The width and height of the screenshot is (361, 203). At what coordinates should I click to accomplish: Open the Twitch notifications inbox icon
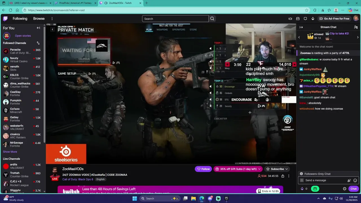(x=298, y=19)
